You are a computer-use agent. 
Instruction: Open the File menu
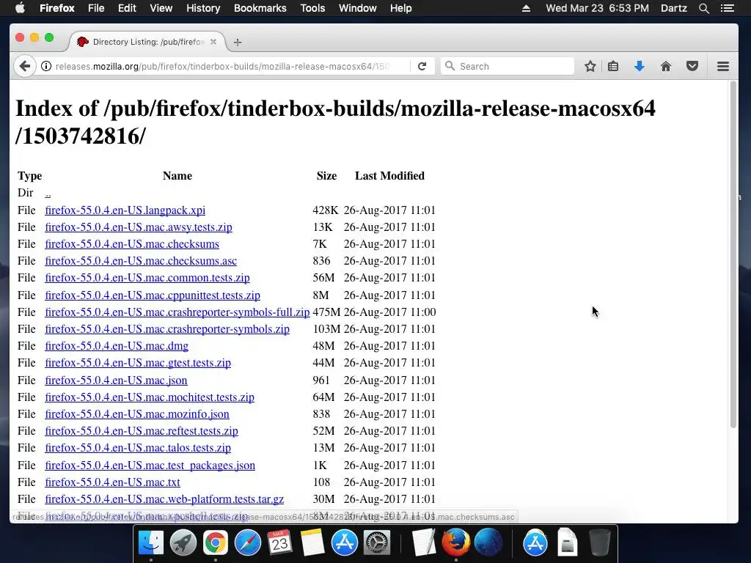point(96,8)
